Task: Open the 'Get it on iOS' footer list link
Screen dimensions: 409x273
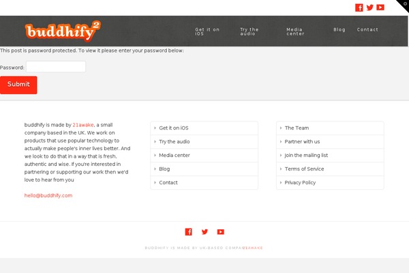Action: 204,128
